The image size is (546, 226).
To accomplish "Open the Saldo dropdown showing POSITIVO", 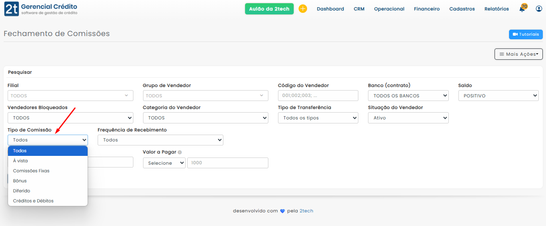I will [498, 96].
